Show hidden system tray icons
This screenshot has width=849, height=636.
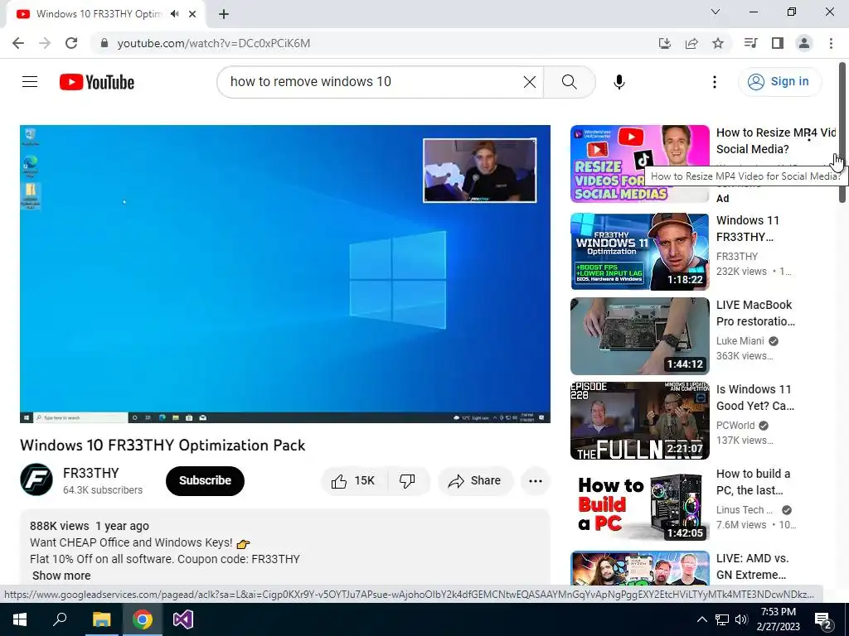(701, 619)
